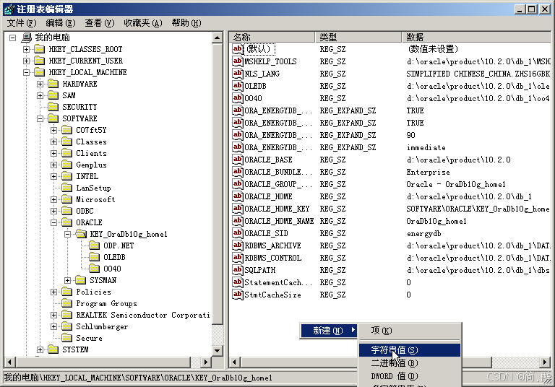Open the 查看(V) menu
Image resolution: width=555 pixels, height=387 pixels.
coord(100,23)
